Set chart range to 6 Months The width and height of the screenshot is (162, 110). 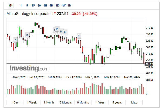click(x=83, y=102)
